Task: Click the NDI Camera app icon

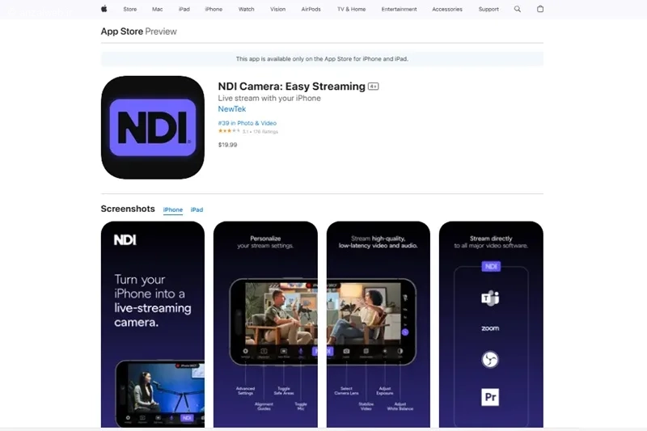Action: click(x=153, y=128)
